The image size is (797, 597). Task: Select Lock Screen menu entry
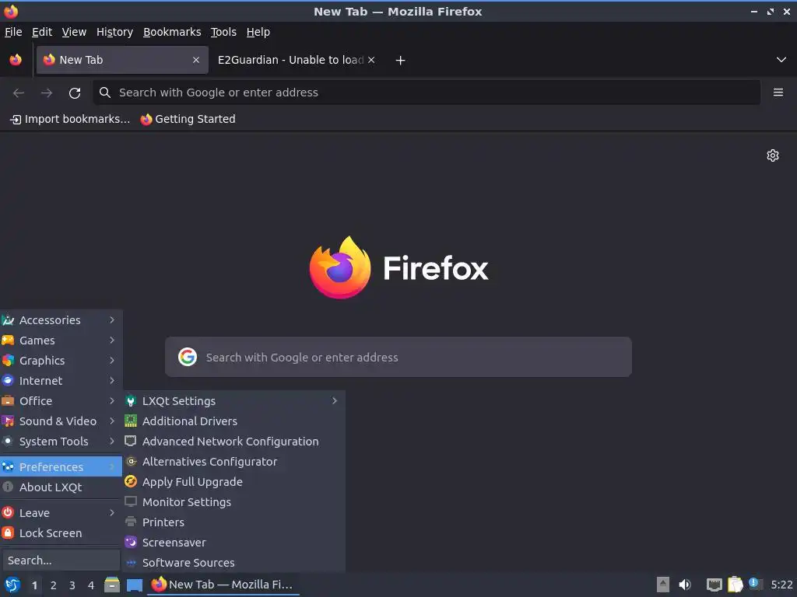click(61, 533)
